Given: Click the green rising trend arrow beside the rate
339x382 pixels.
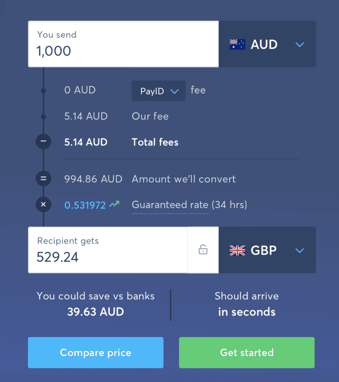Looking at the screenshot, I should (114, 203).
